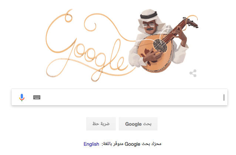Start voice search with the microphone icon
Image resolution: width=236 pixels, height=155 pixels.
point(22,98)
